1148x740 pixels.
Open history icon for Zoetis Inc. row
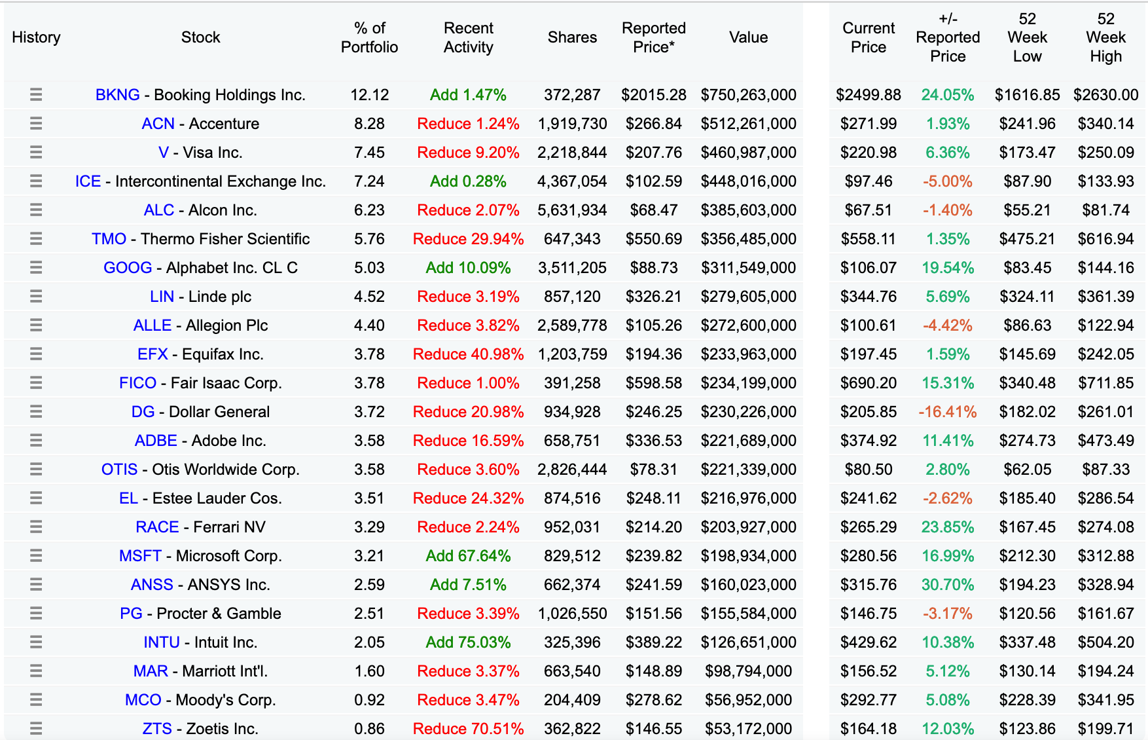point(36,729)
